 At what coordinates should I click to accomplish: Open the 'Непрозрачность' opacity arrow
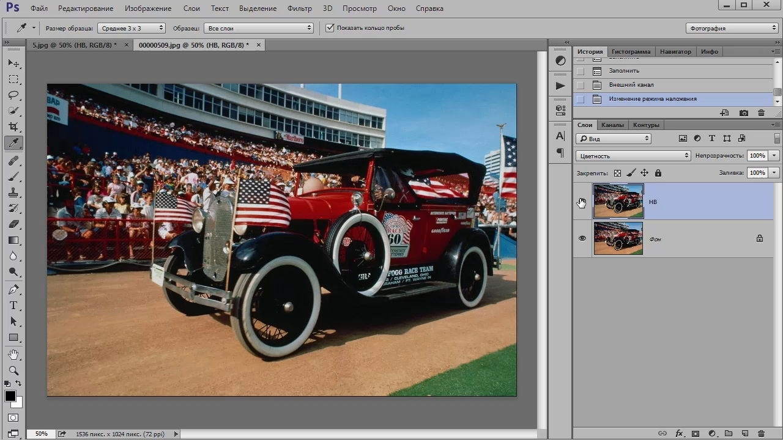(x=774, y=156)
